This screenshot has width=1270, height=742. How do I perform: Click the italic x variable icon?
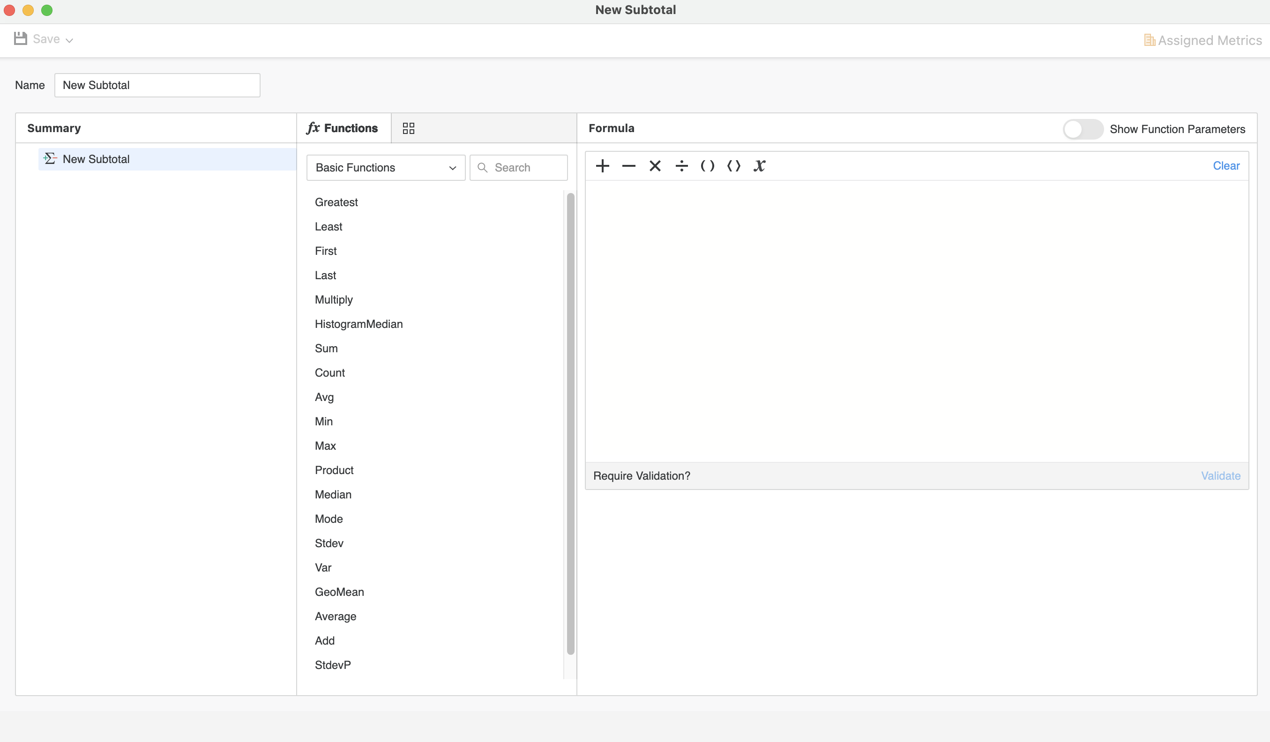click(x=759, y=166)
